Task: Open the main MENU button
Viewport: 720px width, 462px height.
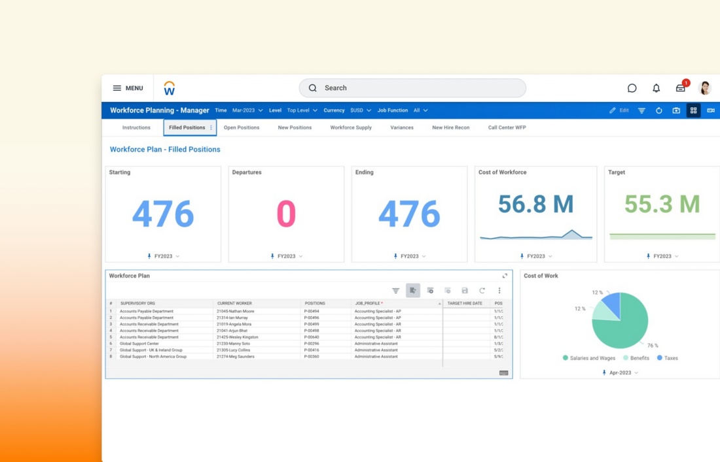Action: click(x=128, y=88)
